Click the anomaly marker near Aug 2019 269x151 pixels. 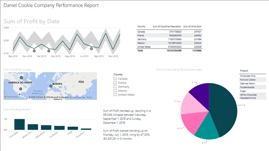[x=91, y=49]
